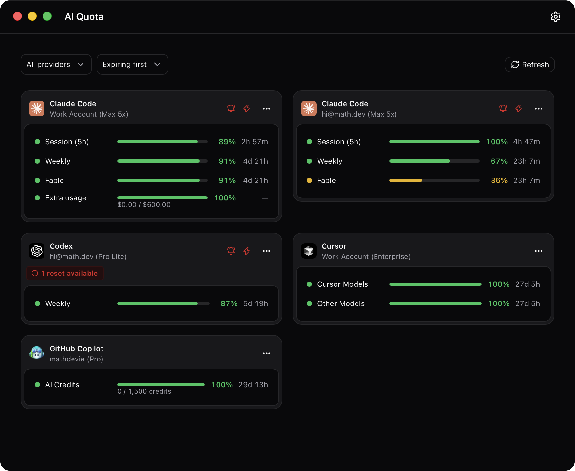Click the "4h 47m" session reset time
The width and height of the screenshot is (575, 471).
click(527, 142)
